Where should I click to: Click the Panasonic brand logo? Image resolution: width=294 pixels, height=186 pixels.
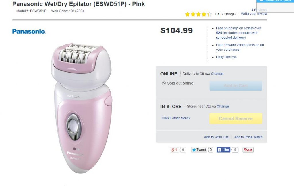tap(29, 31)
